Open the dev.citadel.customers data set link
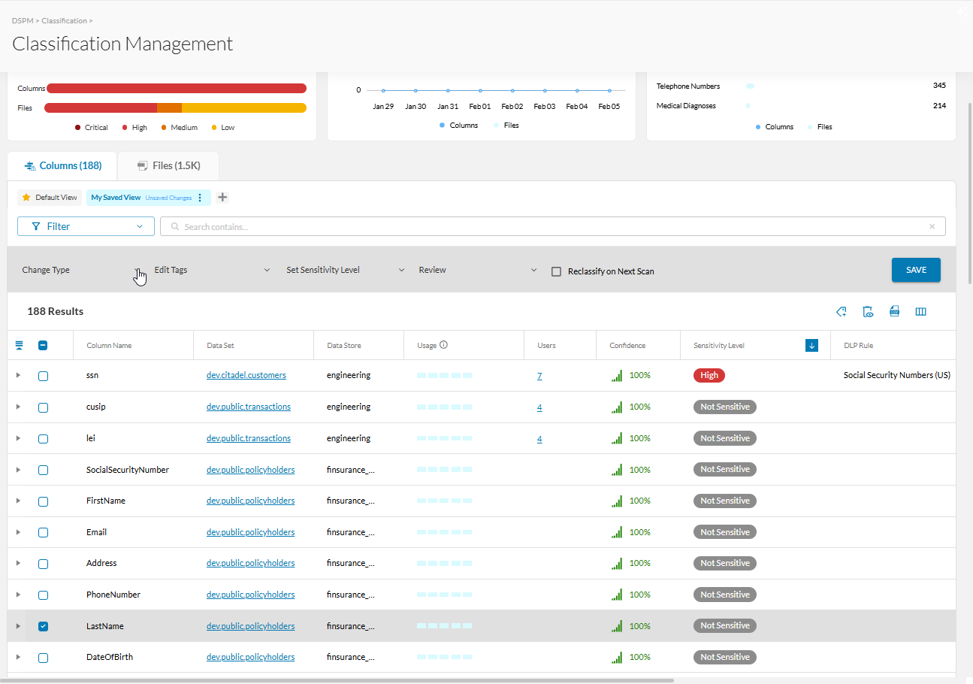 coord(246,375)
